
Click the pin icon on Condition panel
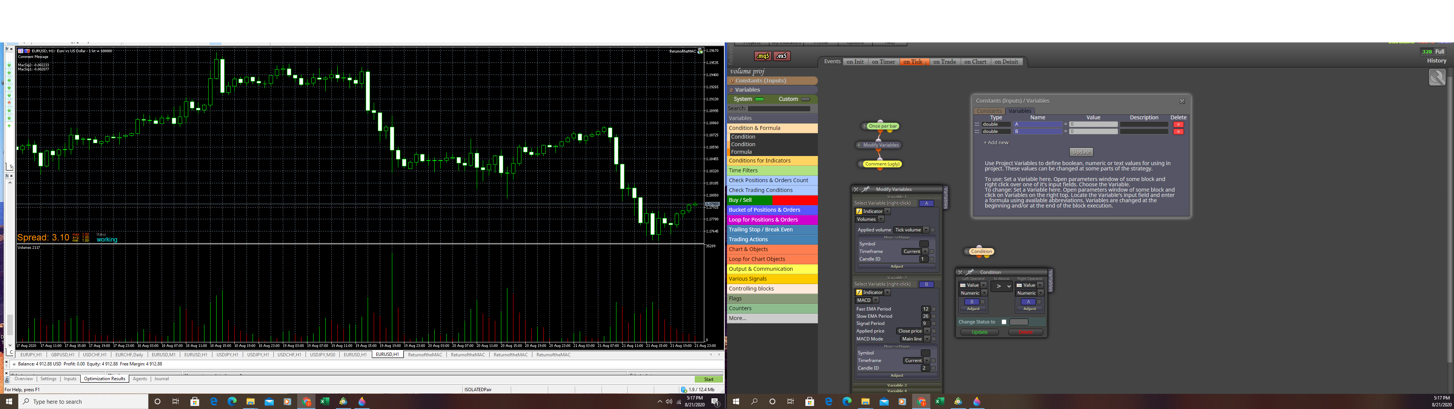coord(970,272)
